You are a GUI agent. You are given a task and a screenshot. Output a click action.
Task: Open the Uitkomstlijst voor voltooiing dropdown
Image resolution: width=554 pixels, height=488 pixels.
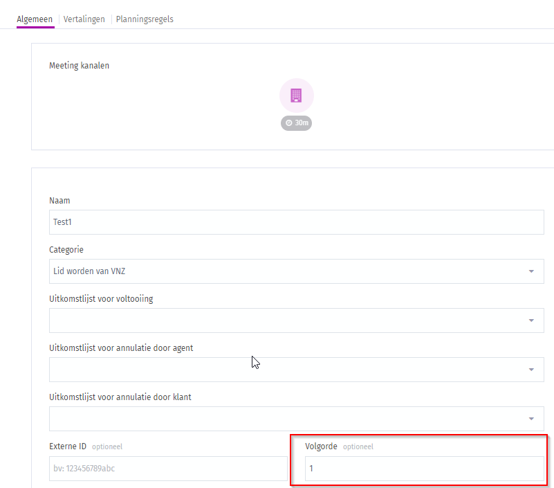[x=297, y=320]
